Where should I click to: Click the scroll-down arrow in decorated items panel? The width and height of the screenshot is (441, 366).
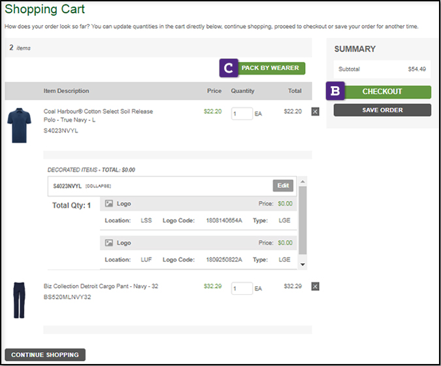click(x=302, y=264)
